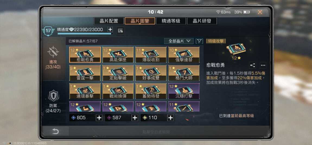312x145 pixels.
Task: Open the 高能彈匣 chip card
Action: pos(118,55)
